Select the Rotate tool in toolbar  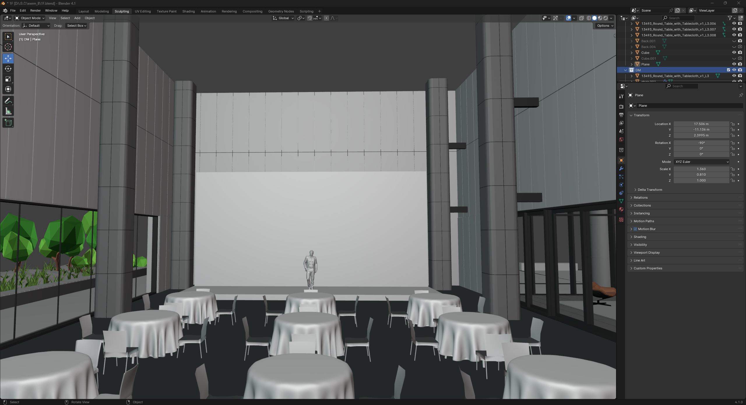8,69
